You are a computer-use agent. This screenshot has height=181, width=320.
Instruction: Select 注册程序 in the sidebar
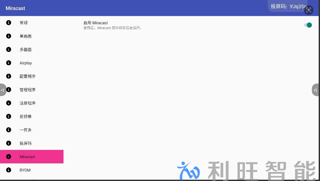(32, 103)
